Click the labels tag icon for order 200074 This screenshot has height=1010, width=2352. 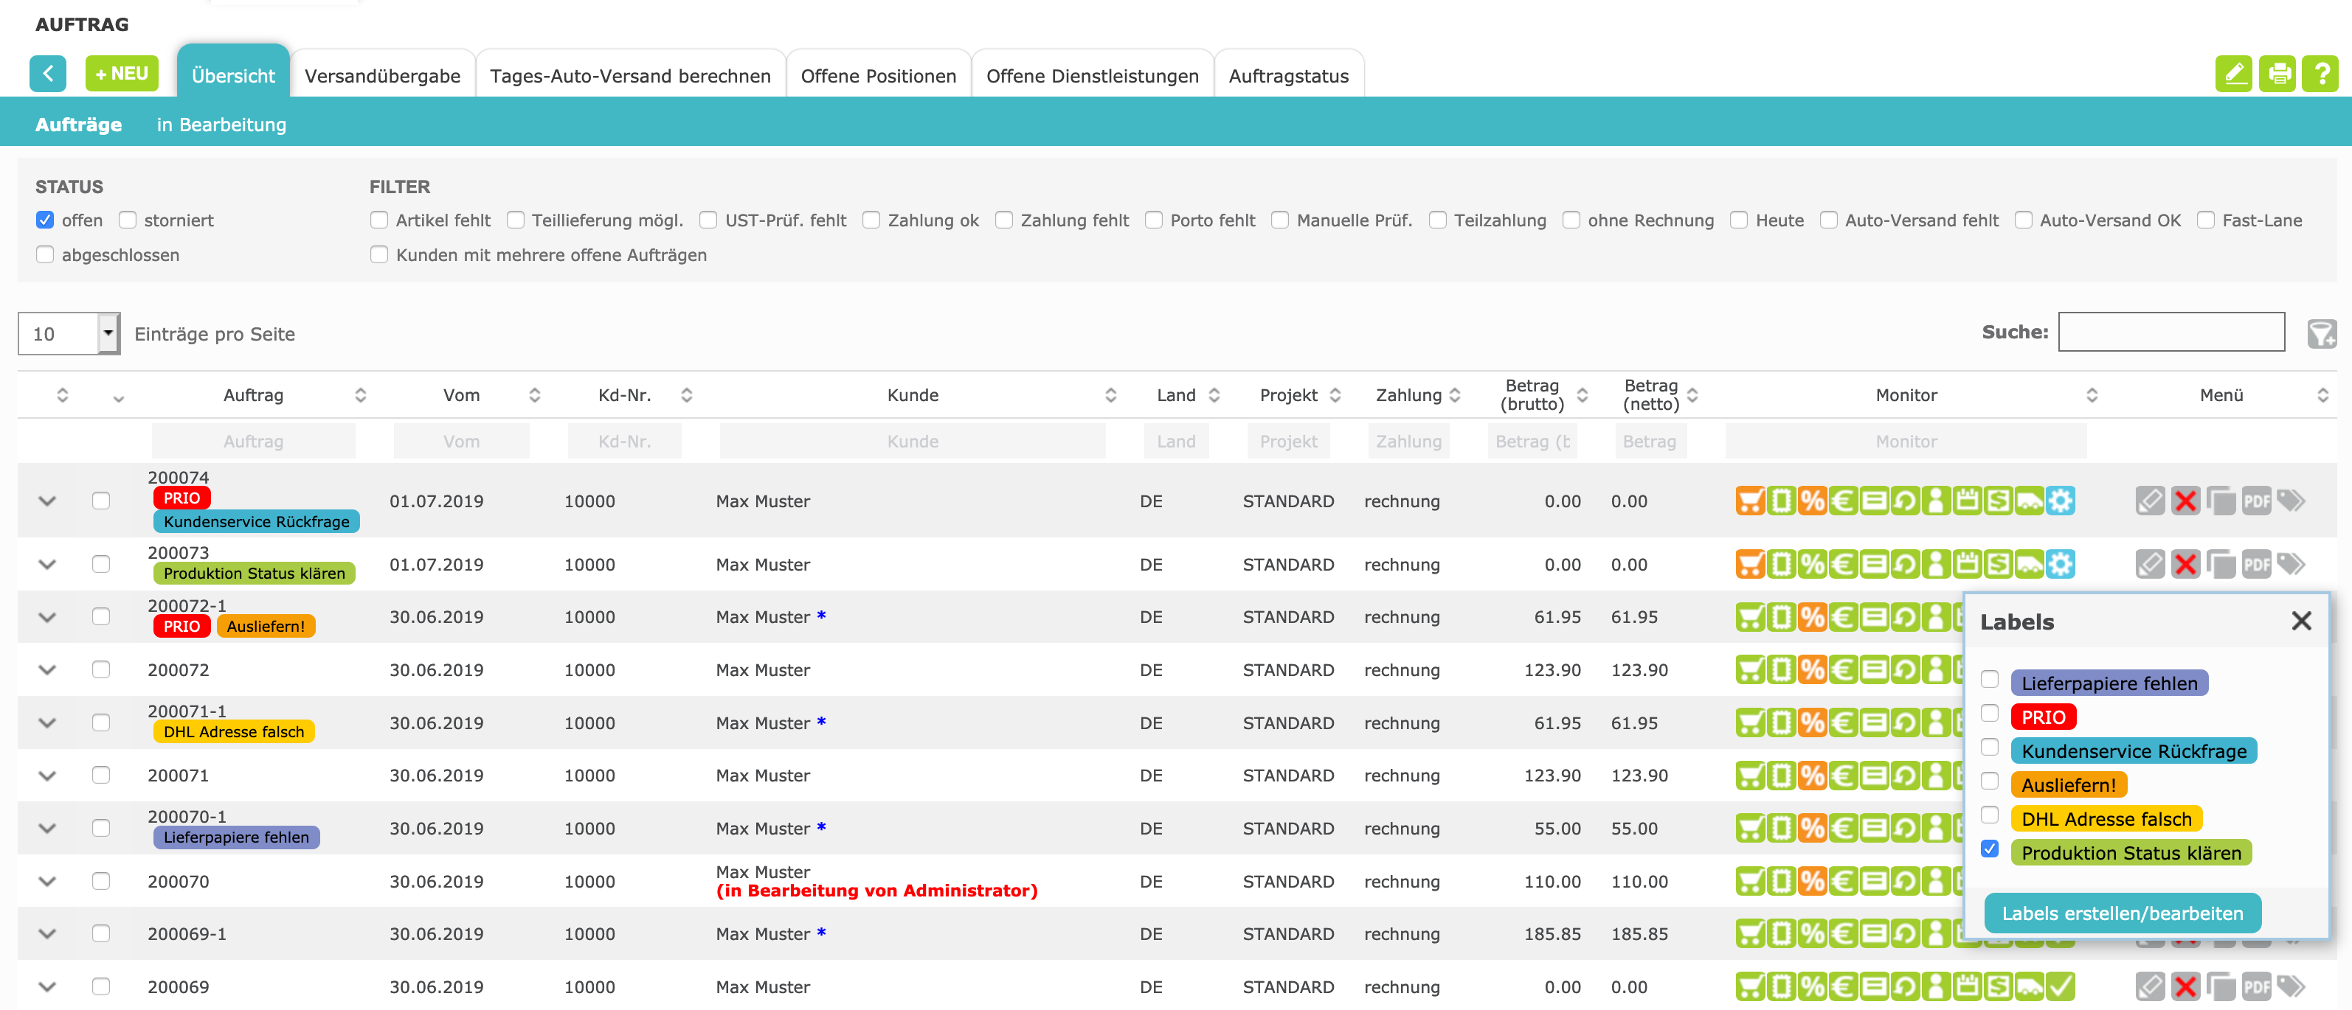[x=2291, y=501]
